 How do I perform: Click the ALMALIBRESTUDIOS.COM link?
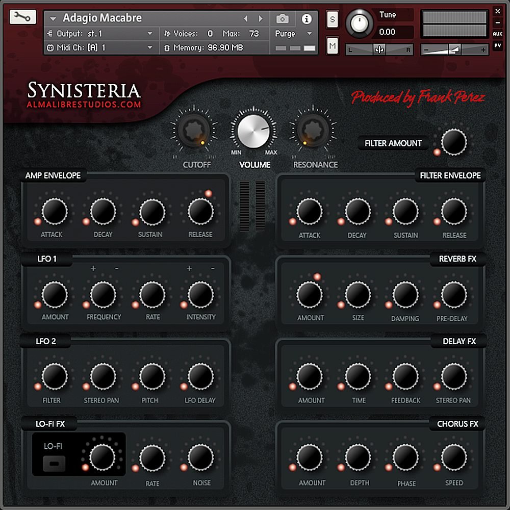click(x=84, y=105)
